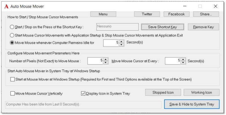The image size is (226, 115).
Task: Select Start with Application Startup radio option
Action: tap(12, 35)
